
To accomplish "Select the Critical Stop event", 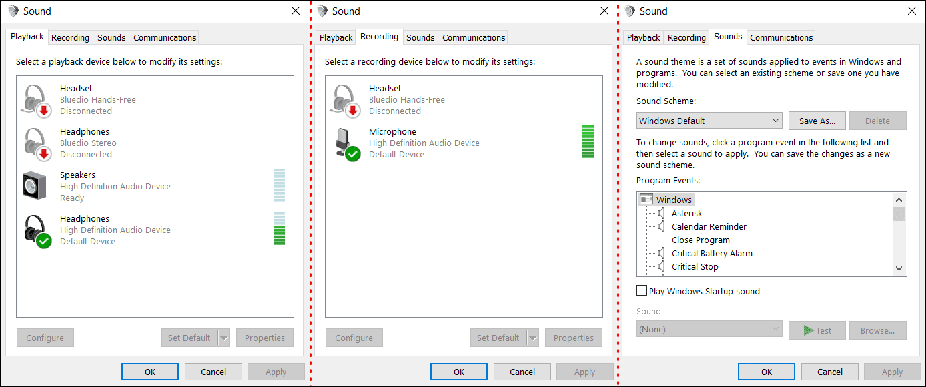I will pos(695,266).
